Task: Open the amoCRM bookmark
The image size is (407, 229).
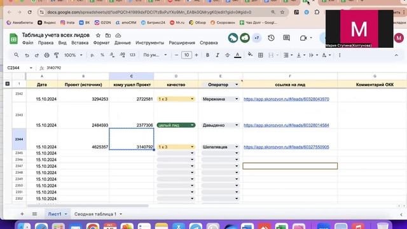Action: point(126,23)
